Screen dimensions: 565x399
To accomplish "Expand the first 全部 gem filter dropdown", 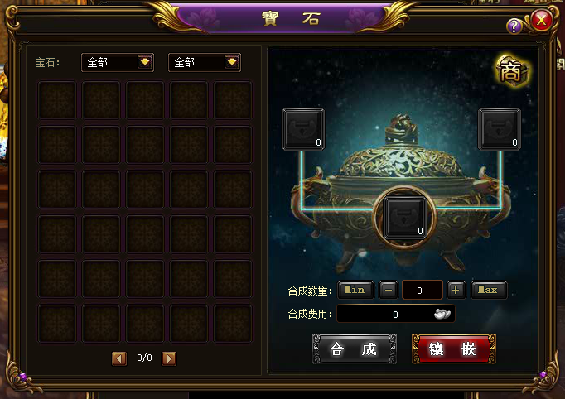I will (x=145, y=62).
